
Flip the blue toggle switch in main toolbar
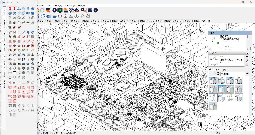click(x=49, y=16)
